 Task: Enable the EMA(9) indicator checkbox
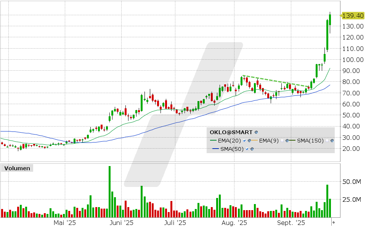coord(282,141)
